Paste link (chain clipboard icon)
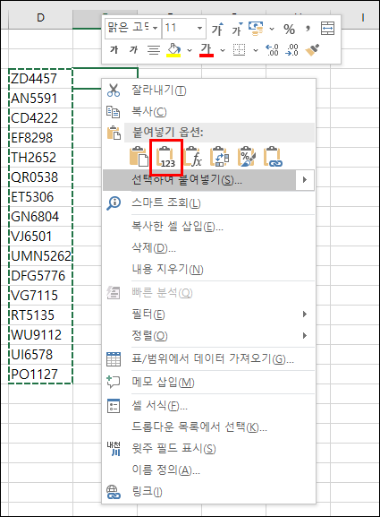The image size is (380, 517). [x=273, y=157]
